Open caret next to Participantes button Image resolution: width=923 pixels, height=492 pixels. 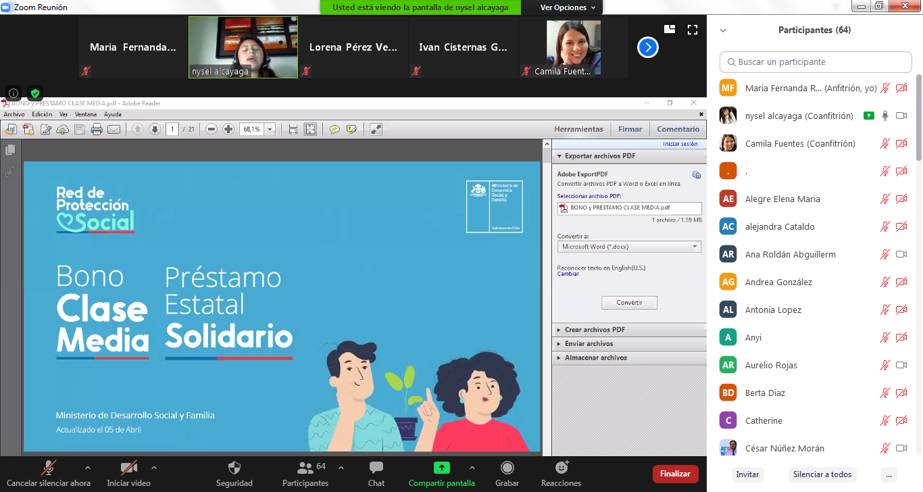[341, 468]
